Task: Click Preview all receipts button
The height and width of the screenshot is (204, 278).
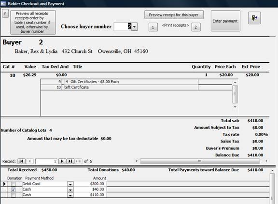Action: point(33,22)
